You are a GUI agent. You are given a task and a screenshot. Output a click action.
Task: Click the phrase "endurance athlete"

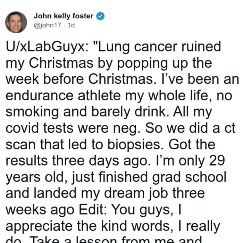63,96
